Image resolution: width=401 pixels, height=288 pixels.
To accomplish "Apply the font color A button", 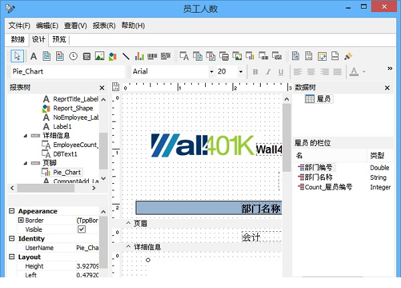I will (354, 72).
